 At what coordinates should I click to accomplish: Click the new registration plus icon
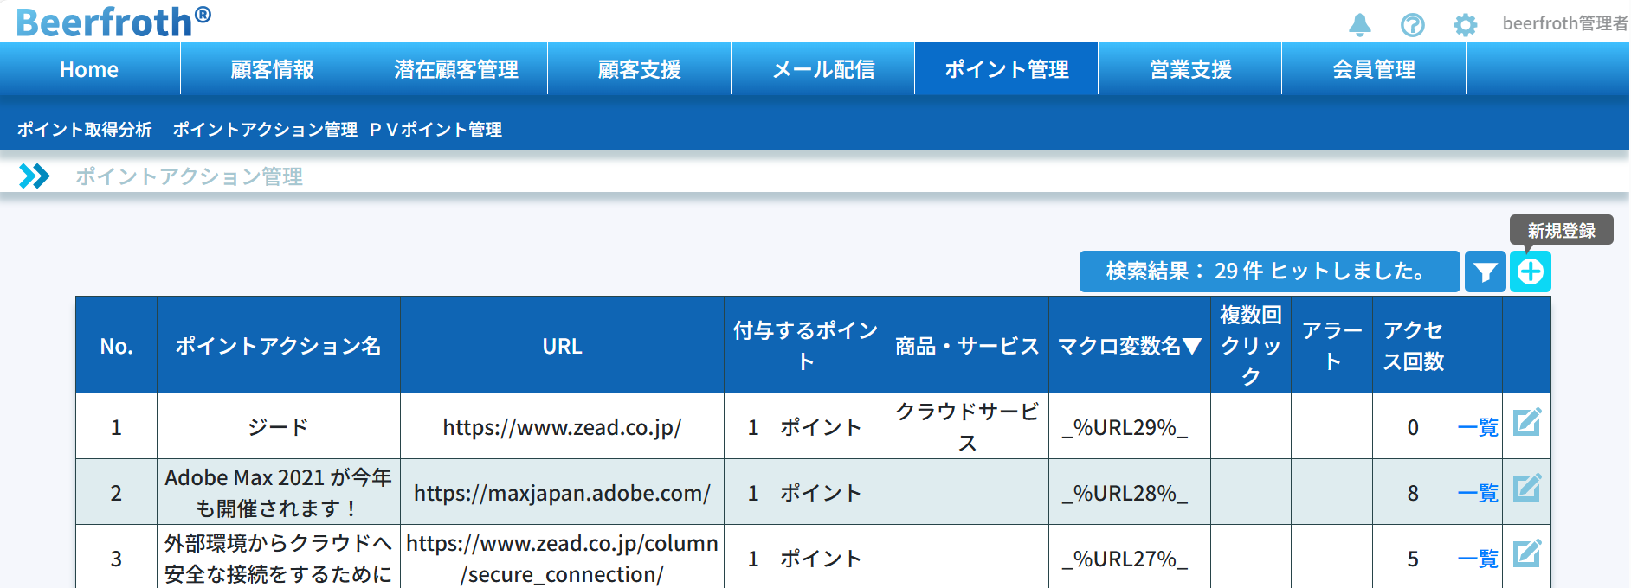click(x=1530, y=272)
